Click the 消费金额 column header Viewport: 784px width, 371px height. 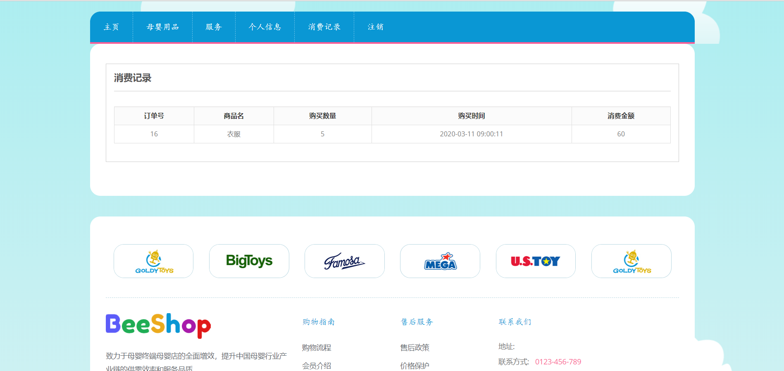[x=621, y=116]
